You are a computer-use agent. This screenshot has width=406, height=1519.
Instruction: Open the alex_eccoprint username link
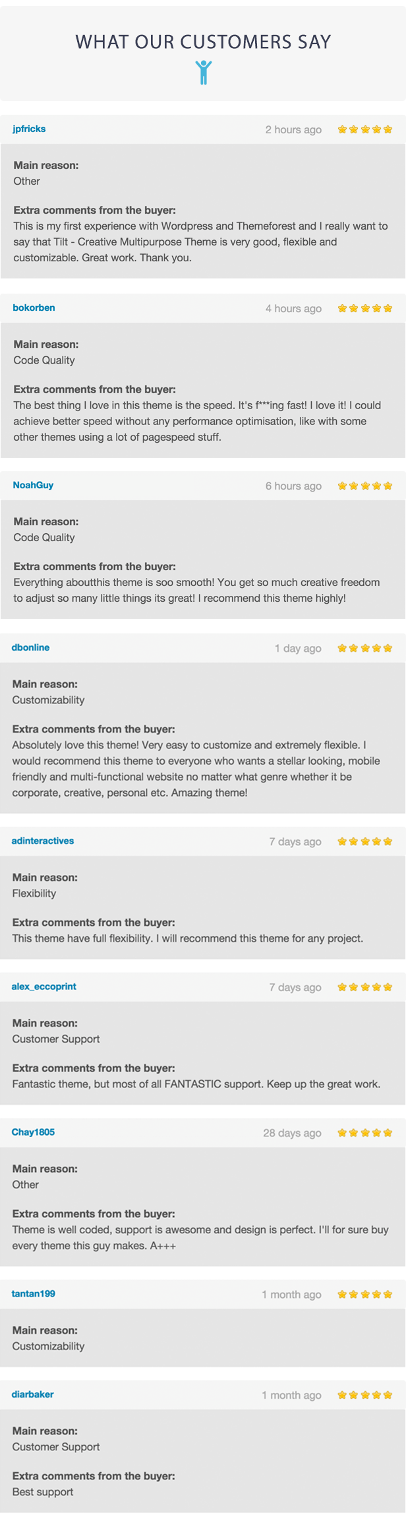pyautogui.click(x=43, y=986)
